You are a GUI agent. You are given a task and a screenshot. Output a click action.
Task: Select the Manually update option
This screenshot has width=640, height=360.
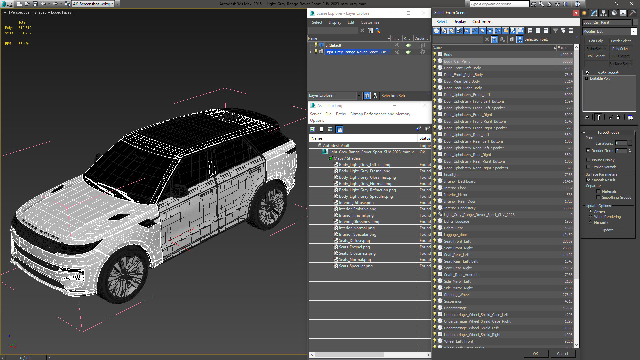pyautogui.click(x=590, y=222)
